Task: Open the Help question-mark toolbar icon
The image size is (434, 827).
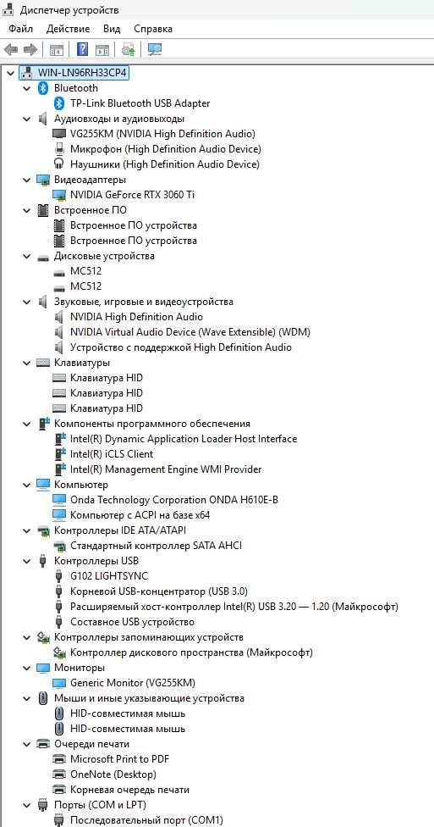Action: pyautogui.click(x=83, y=50)
